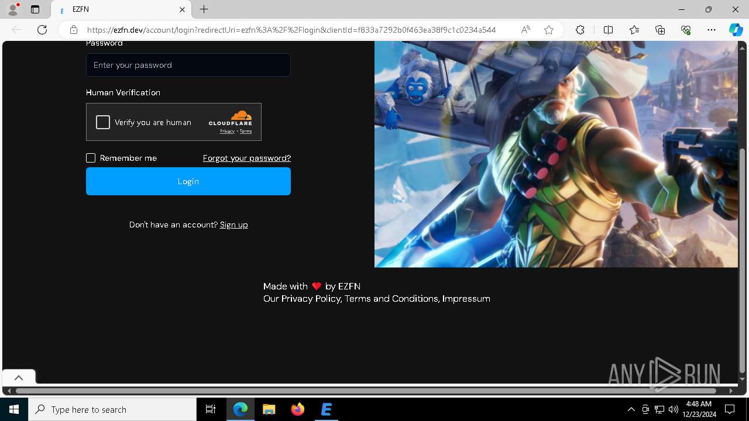749x421 pixels.
Task: Open volume control tray icon
Action: [x=673, y=409]
